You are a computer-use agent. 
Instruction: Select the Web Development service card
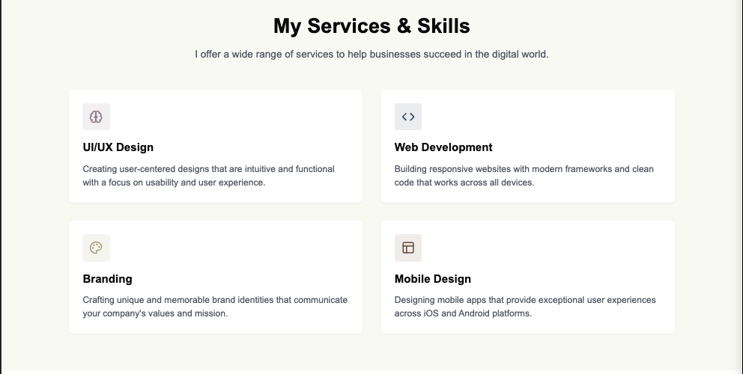[x=528, y=147]
